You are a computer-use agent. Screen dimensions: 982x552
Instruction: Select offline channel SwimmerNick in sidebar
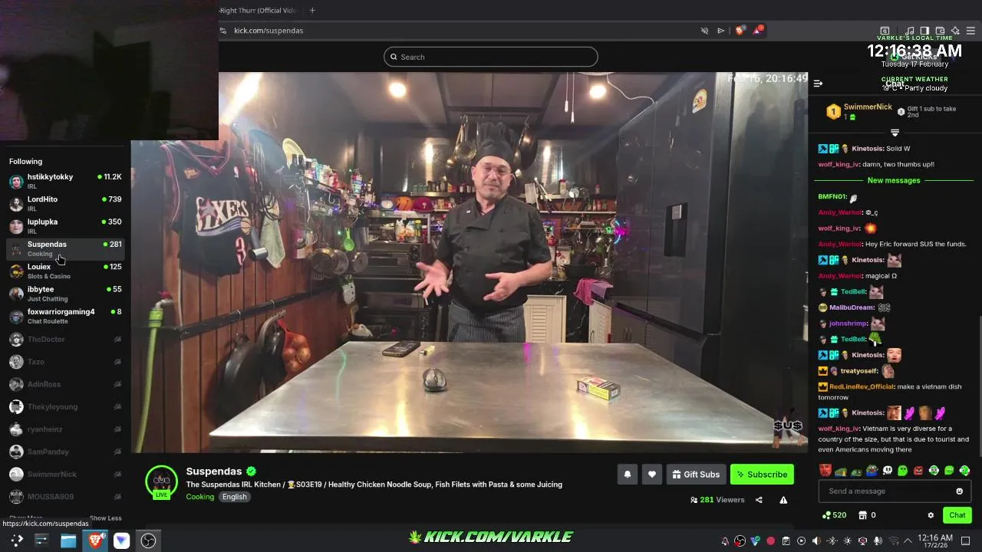65,474
